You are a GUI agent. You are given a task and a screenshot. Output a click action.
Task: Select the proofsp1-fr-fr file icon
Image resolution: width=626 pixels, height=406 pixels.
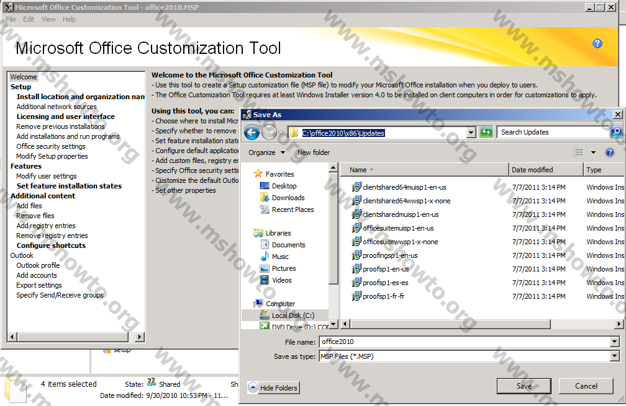pyautogui.click(x=356, y=296)
